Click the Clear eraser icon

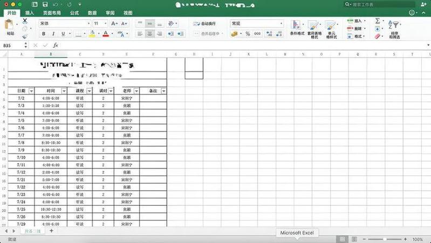(x=378, y=36)
